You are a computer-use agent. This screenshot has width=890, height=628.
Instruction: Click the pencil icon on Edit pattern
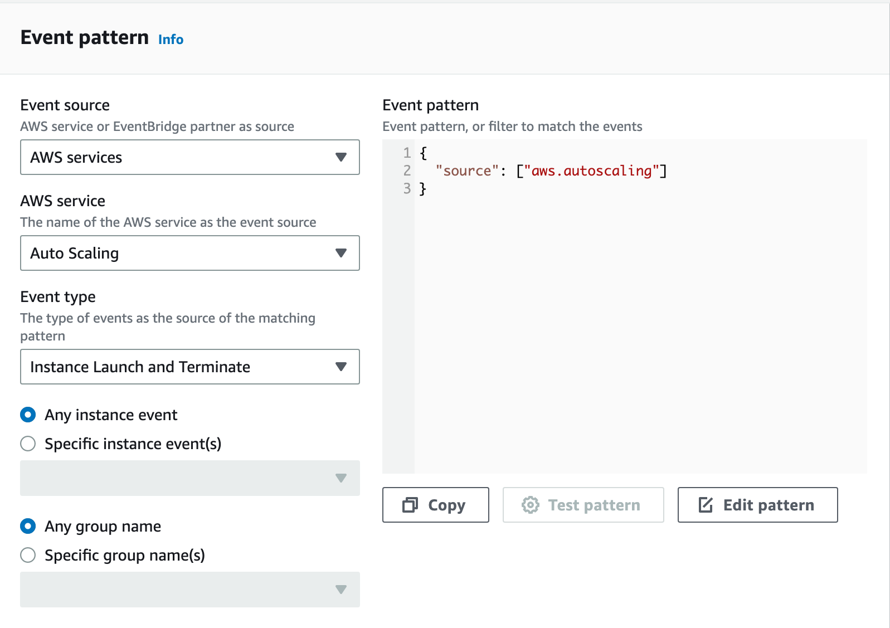[706, 505]
